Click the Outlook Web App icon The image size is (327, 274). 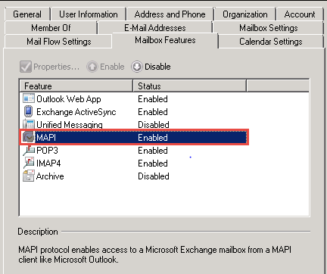coord(28,98)
